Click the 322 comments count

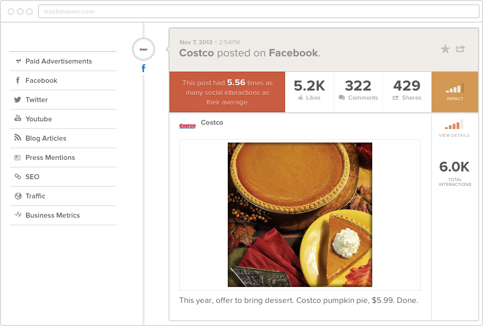[358, 86]
